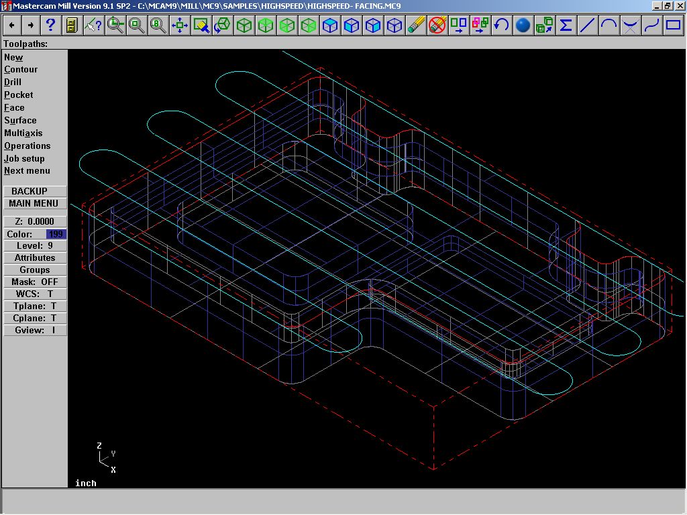Open help with the question mark icon
Viewport: 687px width, 515px height.
(51, 25)
